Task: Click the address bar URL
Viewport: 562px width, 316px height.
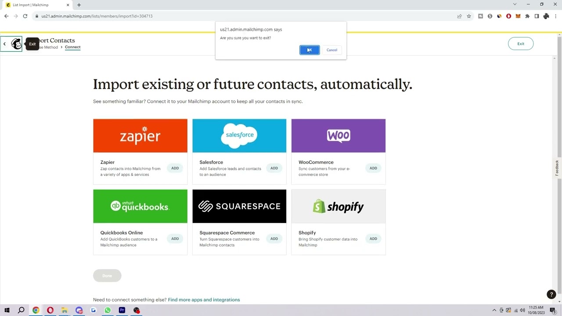Action: [97, 16]
